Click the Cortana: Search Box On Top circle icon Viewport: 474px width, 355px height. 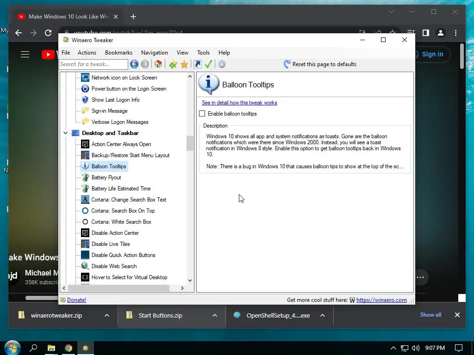coord(85,211)
